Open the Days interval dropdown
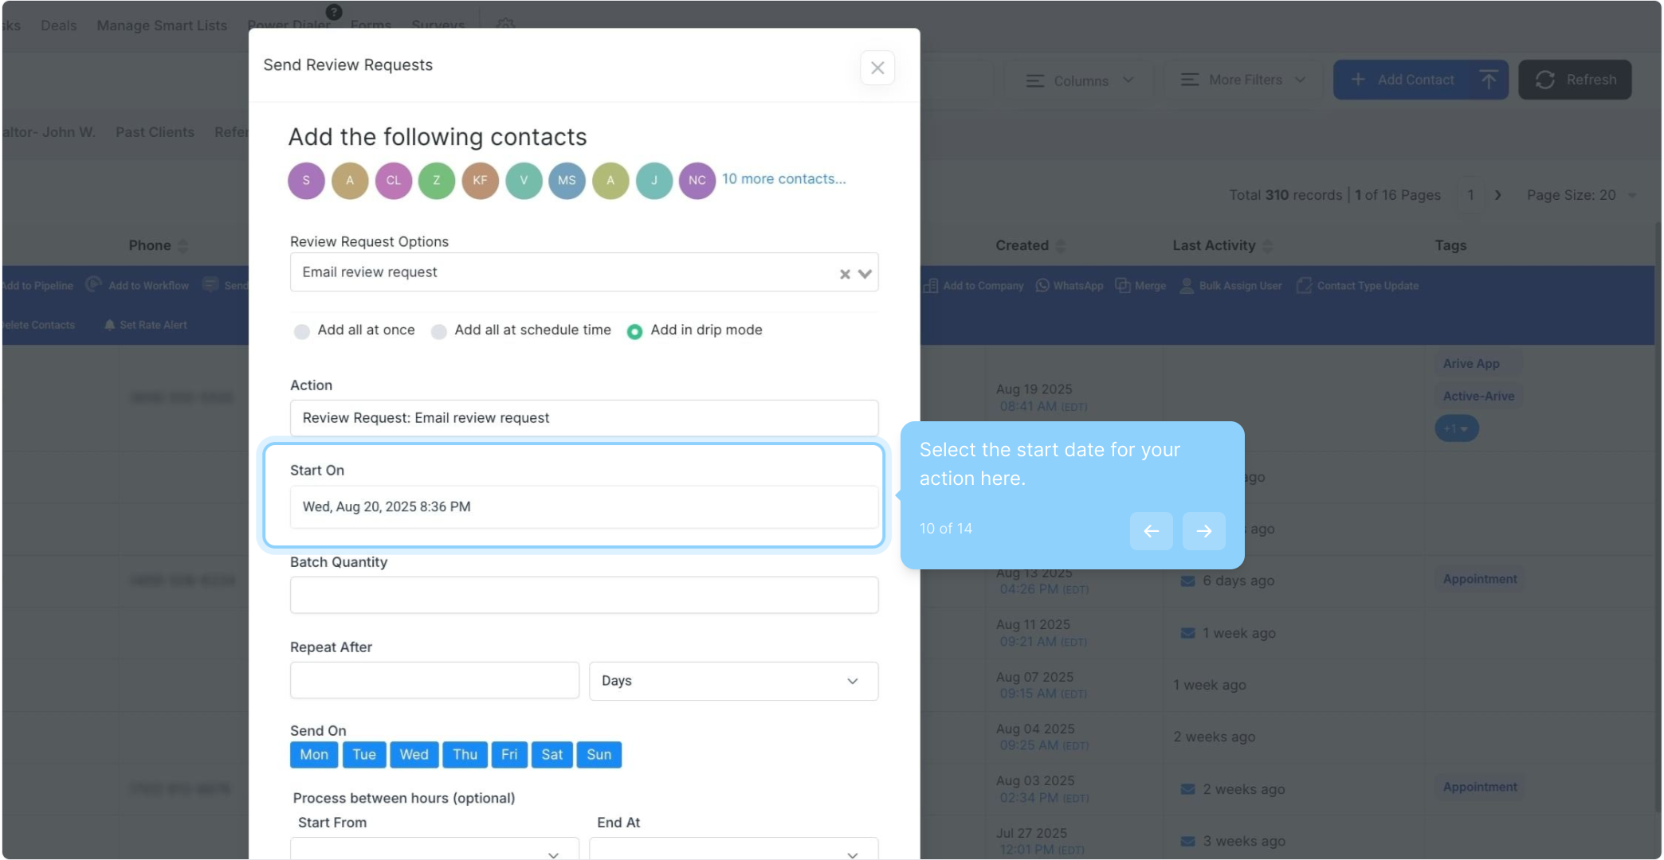1664x860 pixels. click(732, 681)
